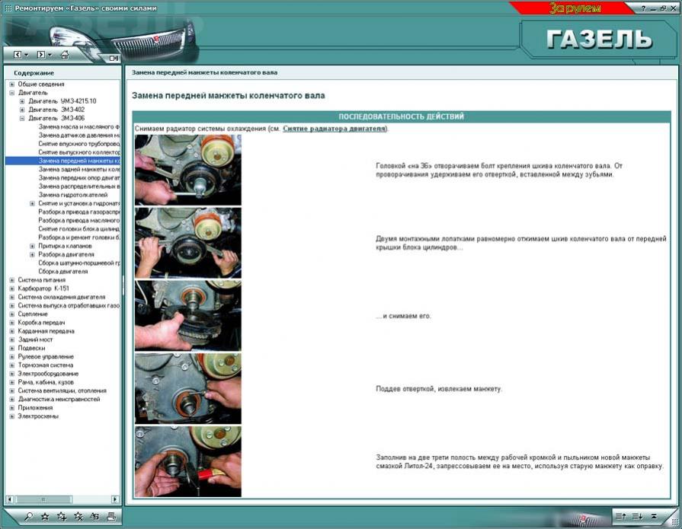Click the text '... и снимаем его.'
Image resolution: width=682 pixels, height=529 pixels.
(x=403, y=316)
